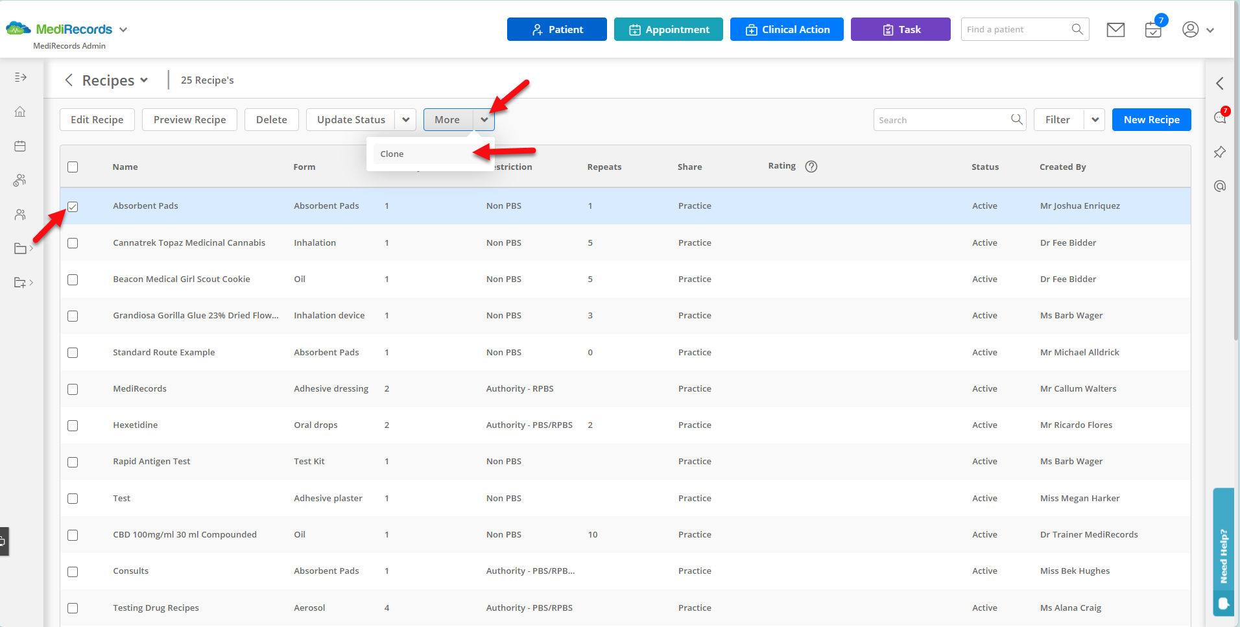The image size is (1240, 627).
Task: Expand the folder sidebar submenu arrow
Action: click(x=31, y=248)
